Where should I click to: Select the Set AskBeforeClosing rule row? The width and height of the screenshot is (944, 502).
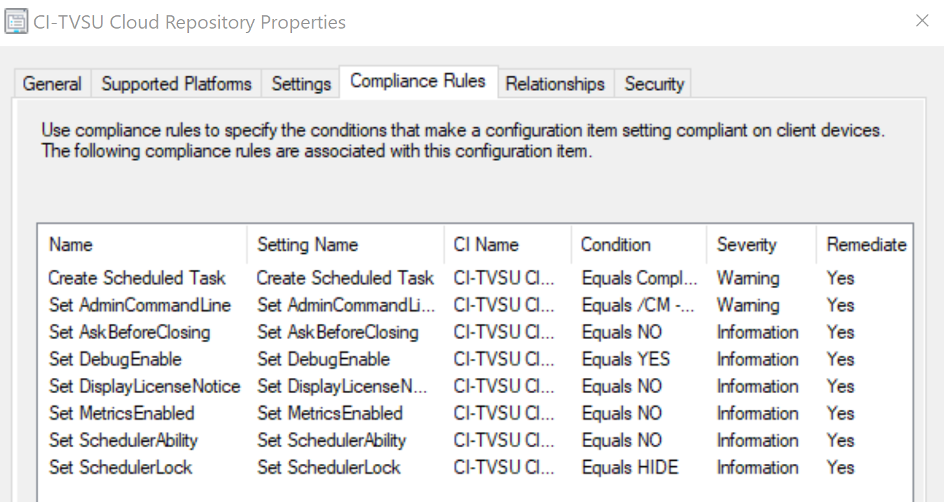tap(130, 332)
